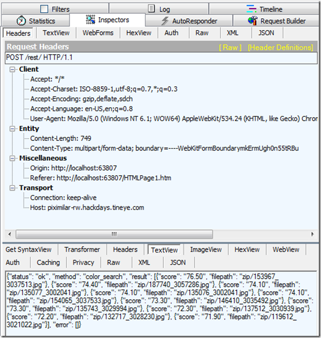The height and width of the screenshot is (338, 321).
Task: Click the Client group label
Action: (x=29, y=69)
